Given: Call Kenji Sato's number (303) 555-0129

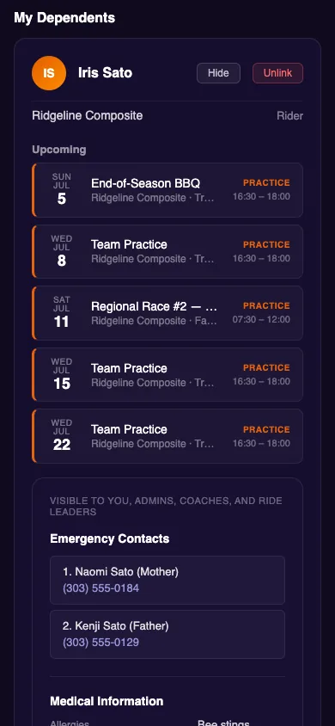Looking at the screenshot, I should 100,643.
